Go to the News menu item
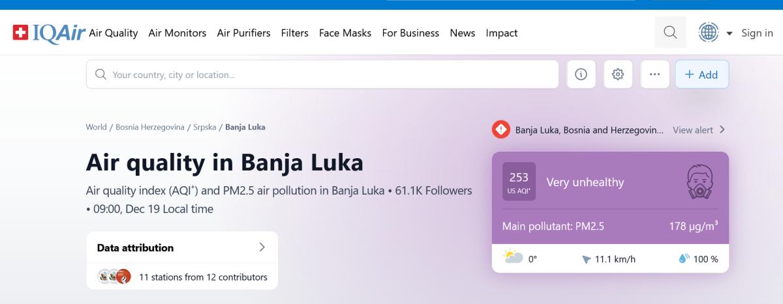The height and width of the screenshot is (304, 783). (462, 33)
